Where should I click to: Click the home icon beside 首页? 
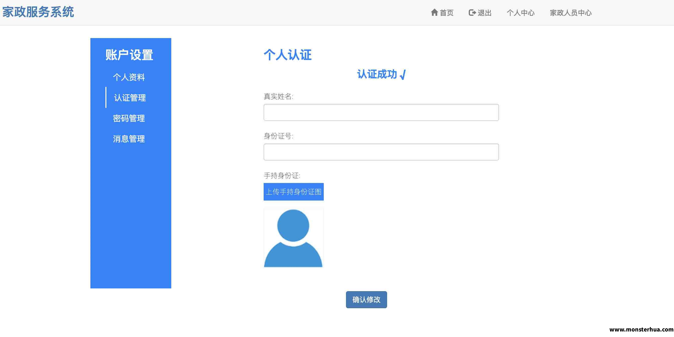tap(434, 12)
